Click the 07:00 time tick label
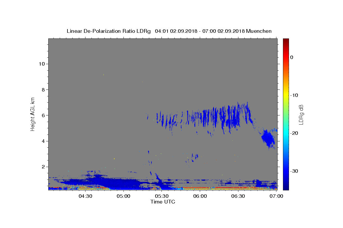Viewport: 343px width, 228px height. pos(276,196)
